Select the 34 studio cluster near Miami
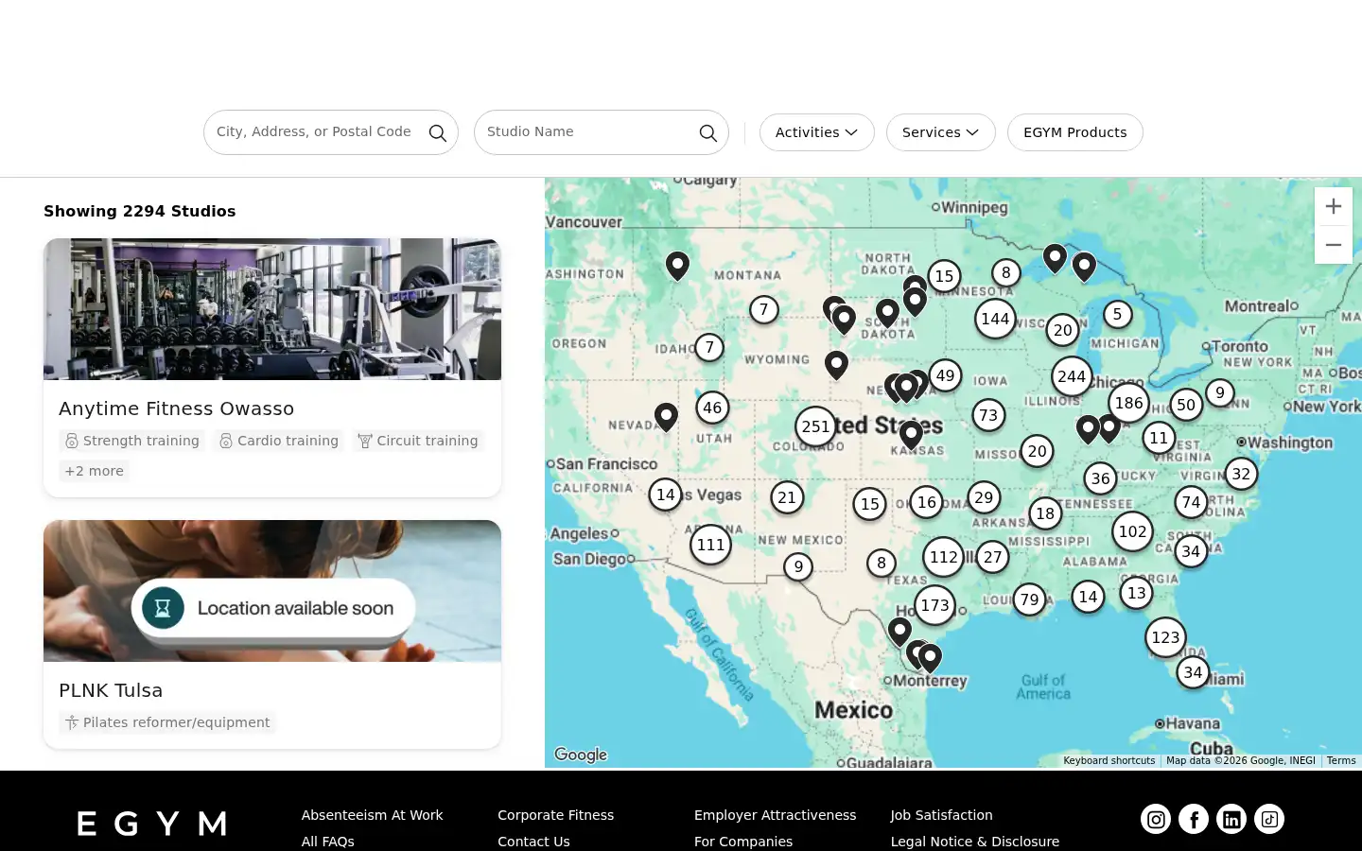 [1193, 672]
